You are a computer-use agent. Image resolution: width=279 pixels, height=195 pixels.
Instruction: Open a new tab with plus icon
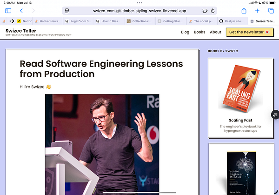coord(257,11)
